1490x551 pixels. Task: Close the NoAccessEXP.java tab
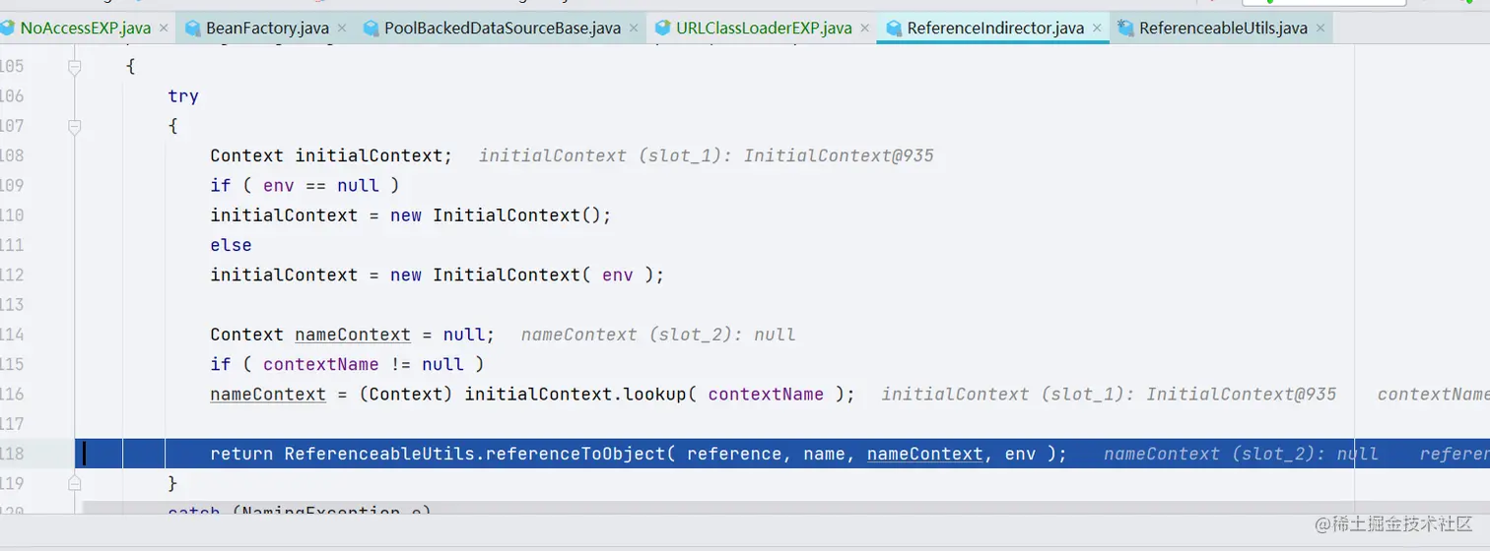click(164, 29)
